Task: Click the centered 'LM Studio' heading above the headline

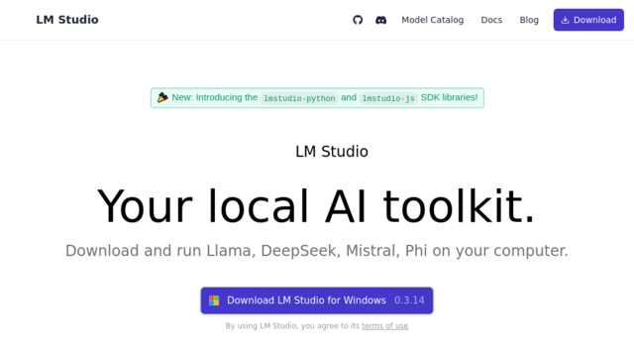Action: pyautogui.click(x=332, y=152)
